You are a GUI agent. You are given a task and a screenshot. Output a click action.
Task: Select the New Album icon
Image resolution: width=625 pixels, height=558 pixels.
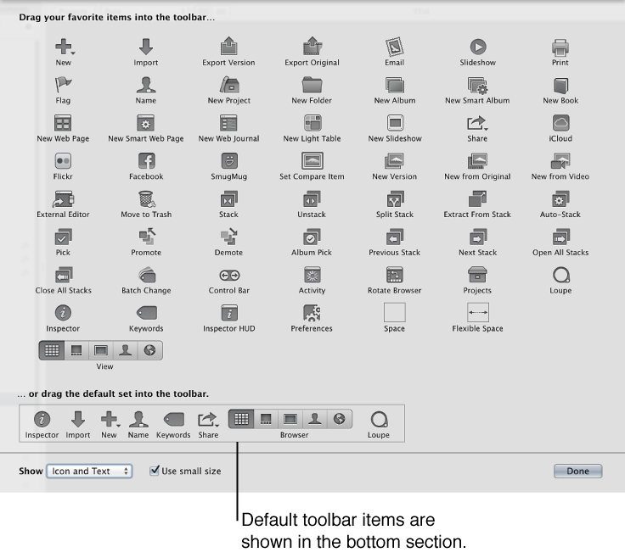point(395,85)
